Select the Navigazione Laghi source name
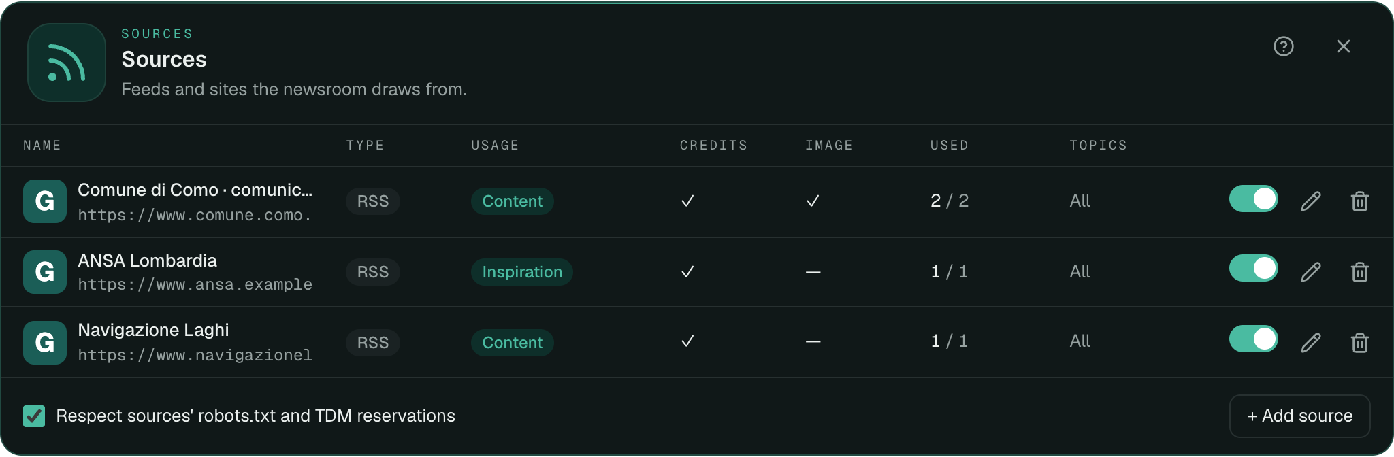 tap(153, 330)
